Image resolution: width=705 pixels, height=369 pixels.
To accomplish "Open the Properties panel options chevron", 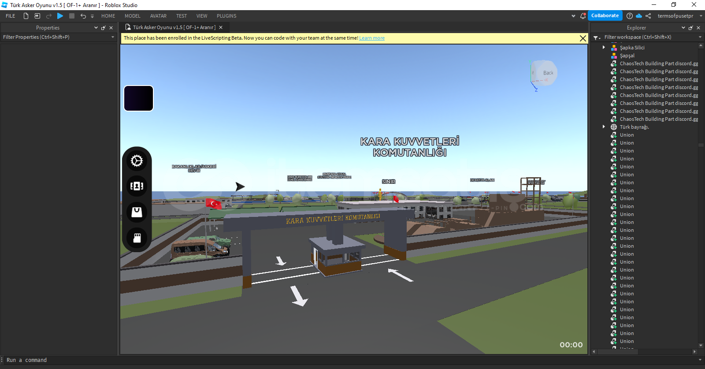I will [96, 28].
